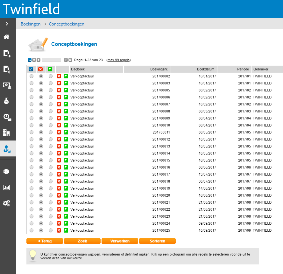Open the money bag percent sidebar icon
Image resolution: width=283 pixels, height=274 pixels.
click(6, 101)
